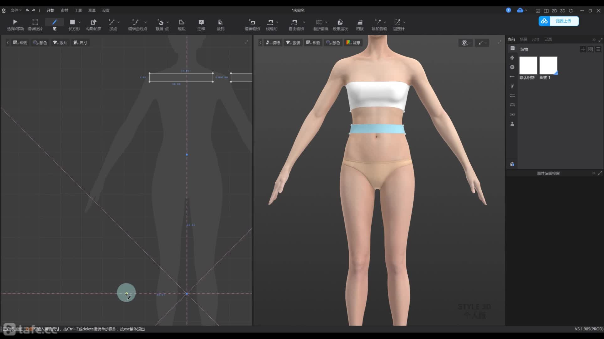Viewport: 604px width, 339px height.
Task: Expand the 加点 tool dropdown arrow
Action: tap(119, 22)
